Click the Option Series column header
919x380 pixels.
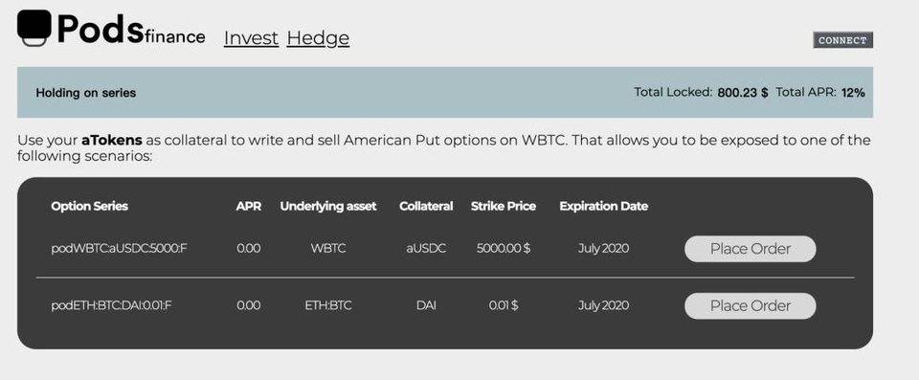tap(90, 207)
